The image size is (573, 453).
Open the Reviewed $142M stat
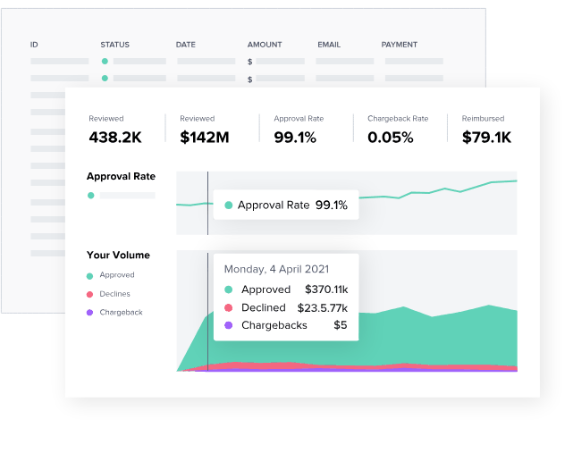point(205,130)
